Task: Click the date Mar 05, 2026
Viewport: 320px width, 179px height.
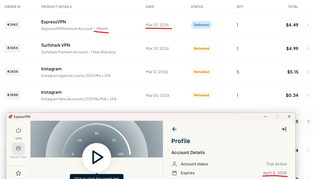Action: coord(158,95)
